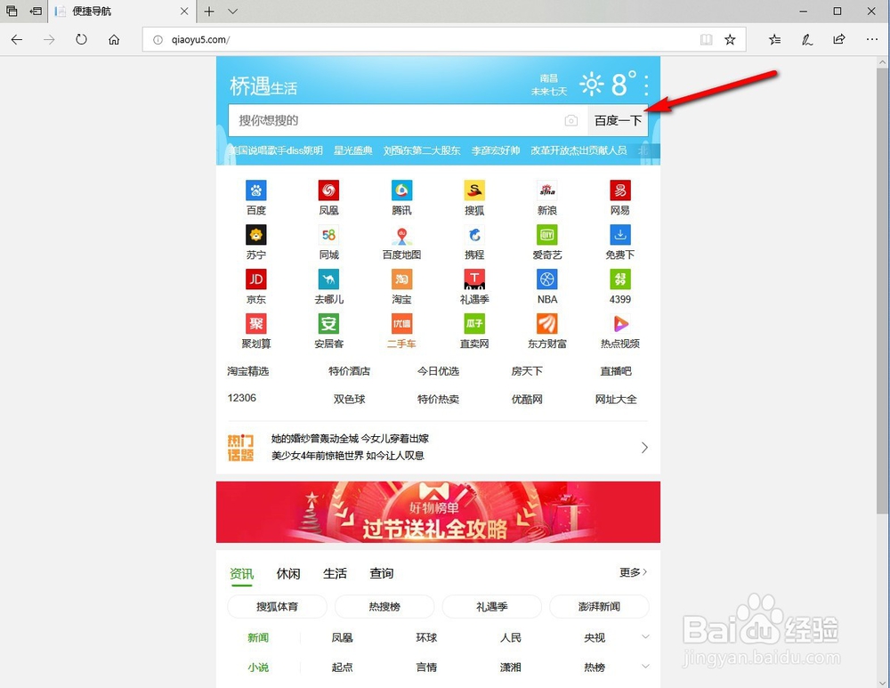Click the sun weather icon

pyautogui.click(x=592, y=84)
